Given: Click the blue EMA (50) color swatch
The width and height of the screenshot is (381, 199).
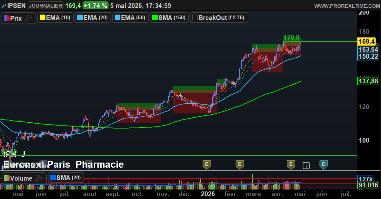Looking at the screenshot, I should 117,18.
